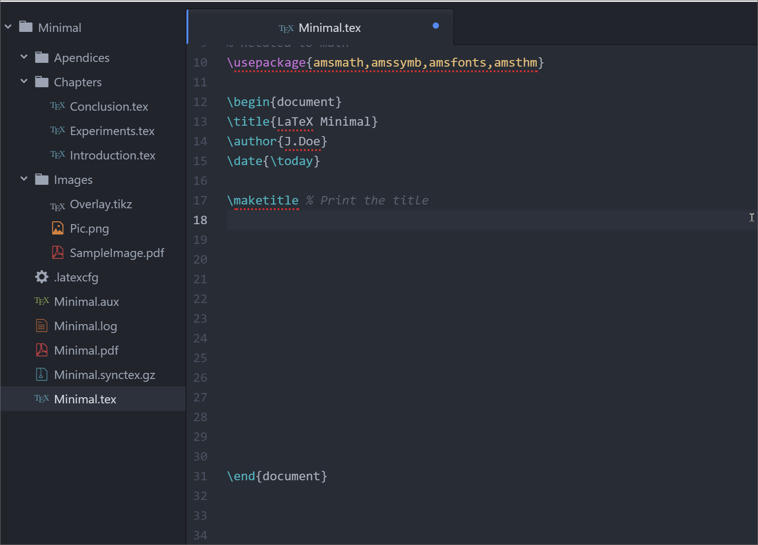Open Conclusion.tex from the tree
Screen dimensions: 758x545
pyautogui.click(x=109, y=106)
